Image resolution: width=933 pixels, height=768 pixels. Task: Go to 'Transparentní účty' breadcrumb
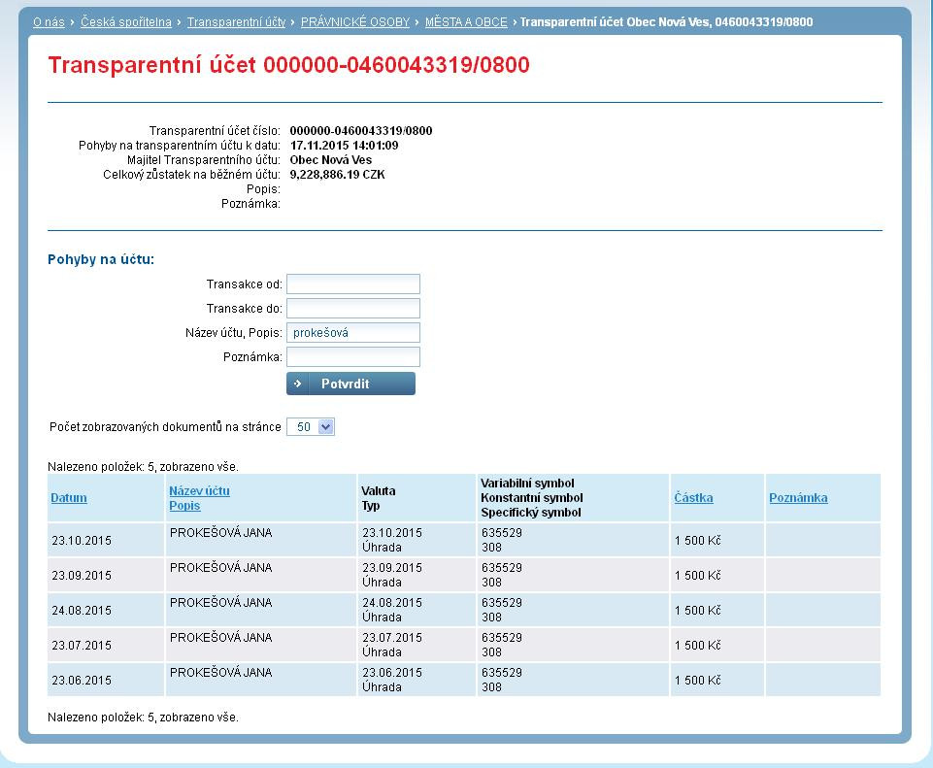pyautogui.click(x=236, y=21)
